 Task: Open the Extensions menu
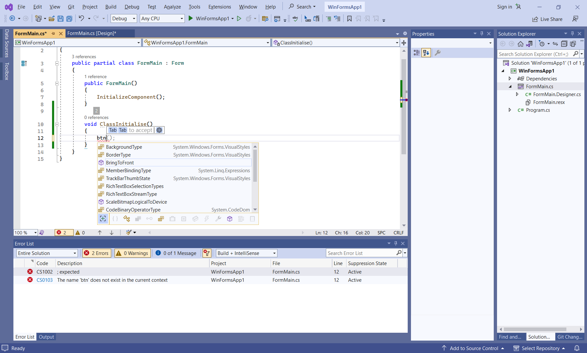coord(220,7)
